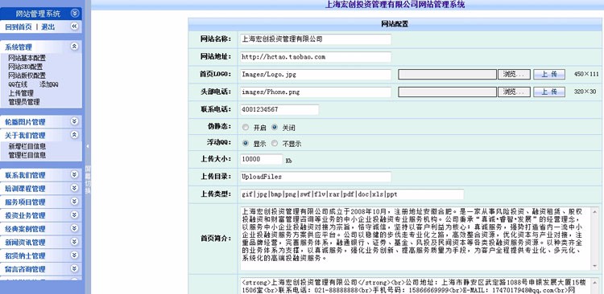604x294 pixels.
Task: Expand the 新闻资讯管理 section
Action: pos(75,242)
